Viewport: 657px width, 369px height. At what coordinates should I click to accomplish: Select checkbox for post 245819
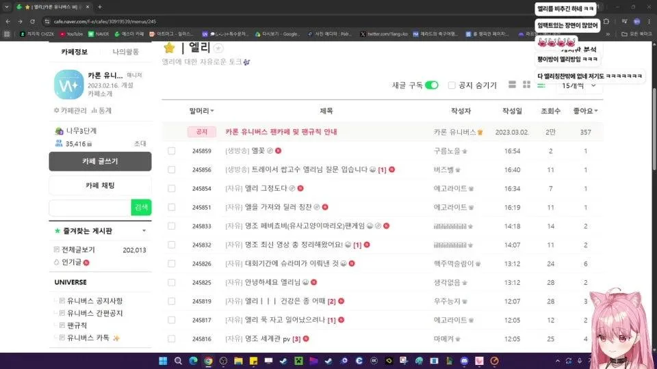point(171,301)
